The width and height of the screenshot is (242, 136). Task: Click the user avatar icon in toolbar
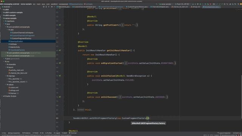tap(240, 4)
